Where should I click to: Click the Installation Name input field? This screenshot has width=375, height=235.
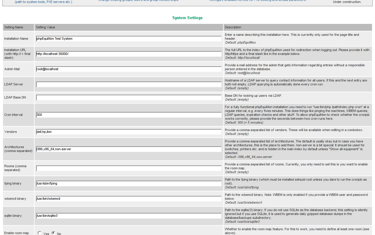click(x=129, y=39)
